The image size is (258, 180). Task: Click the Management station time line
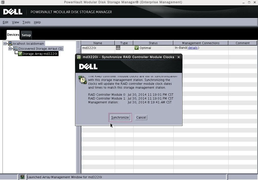(130, 102)
